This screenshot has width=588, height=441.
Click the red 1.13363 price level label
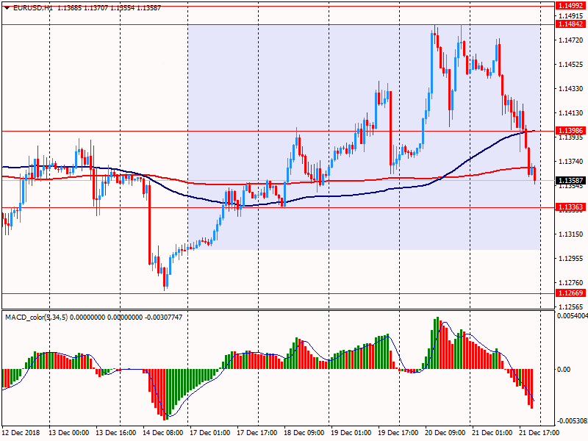pos(570,207)
